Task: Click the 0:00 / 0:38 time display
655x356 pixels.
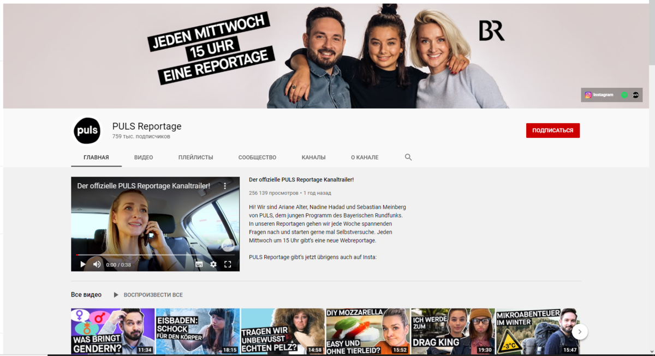Action: pyautogui.click(x=118, y=264)
